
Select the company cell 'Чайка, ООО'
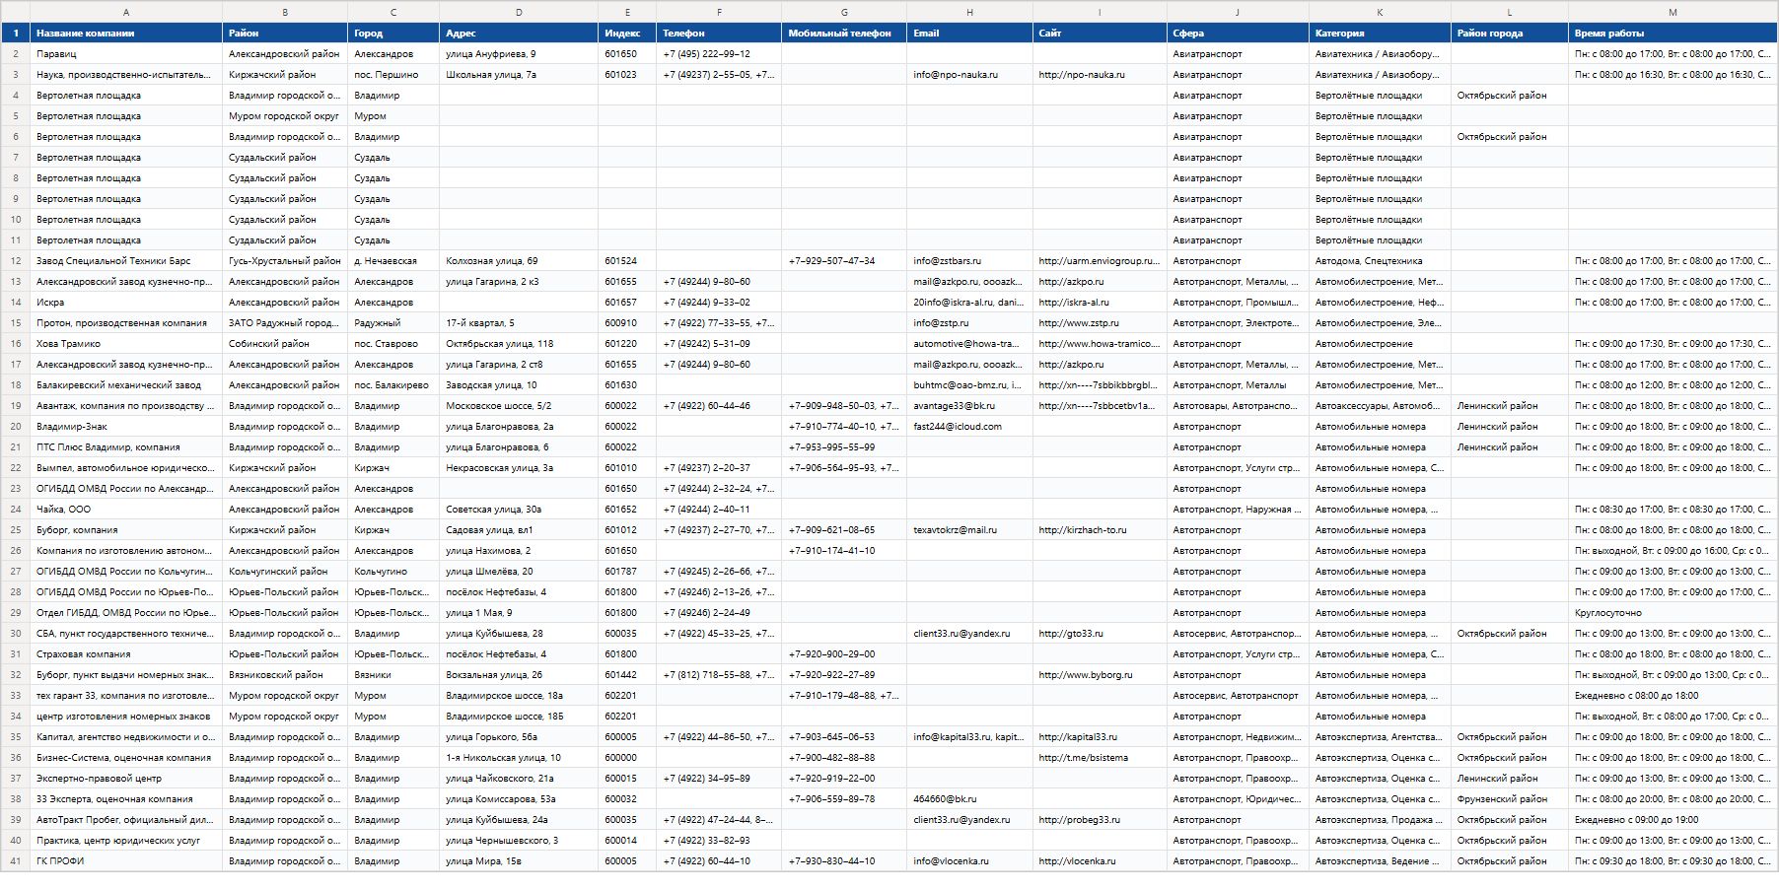point(126,510)
